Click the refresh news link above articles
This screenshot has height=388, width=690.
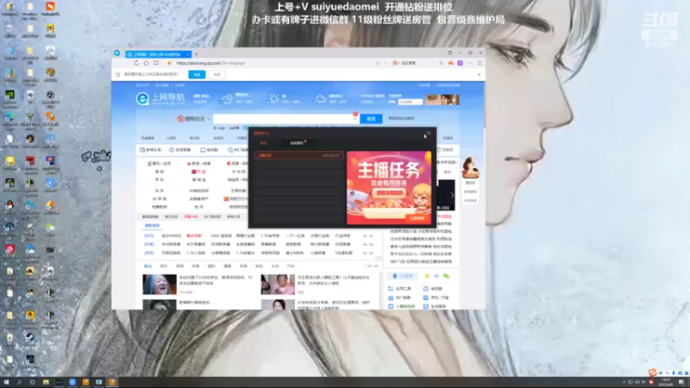371,266
